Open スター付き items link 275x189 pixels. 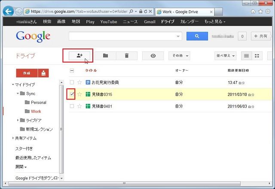[x=24, y=149]
